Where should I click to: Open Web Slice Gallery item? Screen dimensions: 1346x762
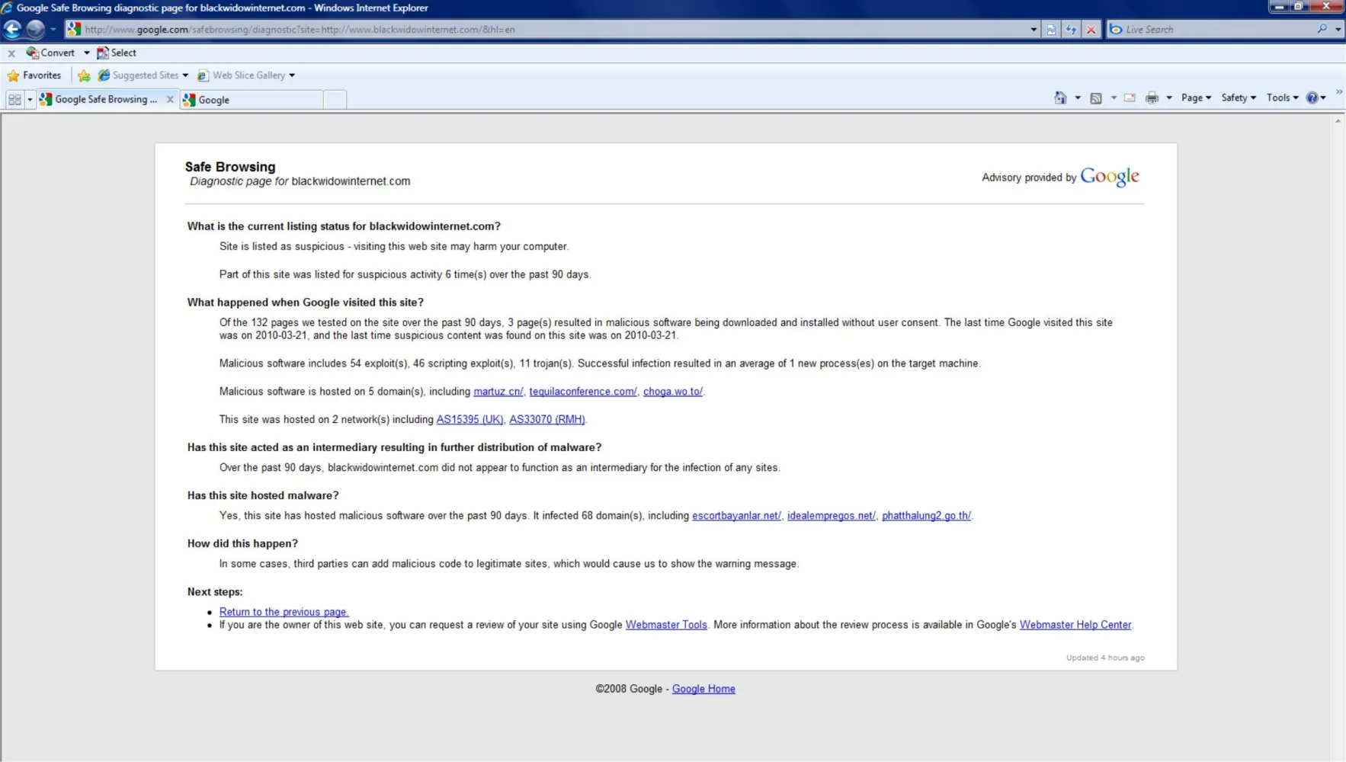[246, 75]
